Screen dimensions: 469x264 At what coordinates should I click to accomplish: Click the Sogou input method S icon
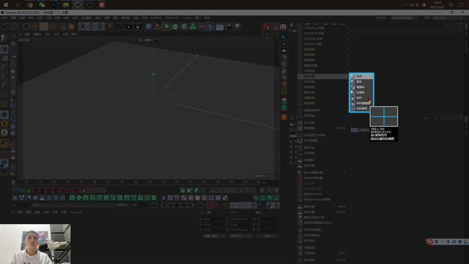(x=430, y=241)
